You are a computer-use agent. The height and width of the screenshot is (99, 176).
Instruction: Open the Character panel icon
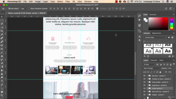(139, 37)
